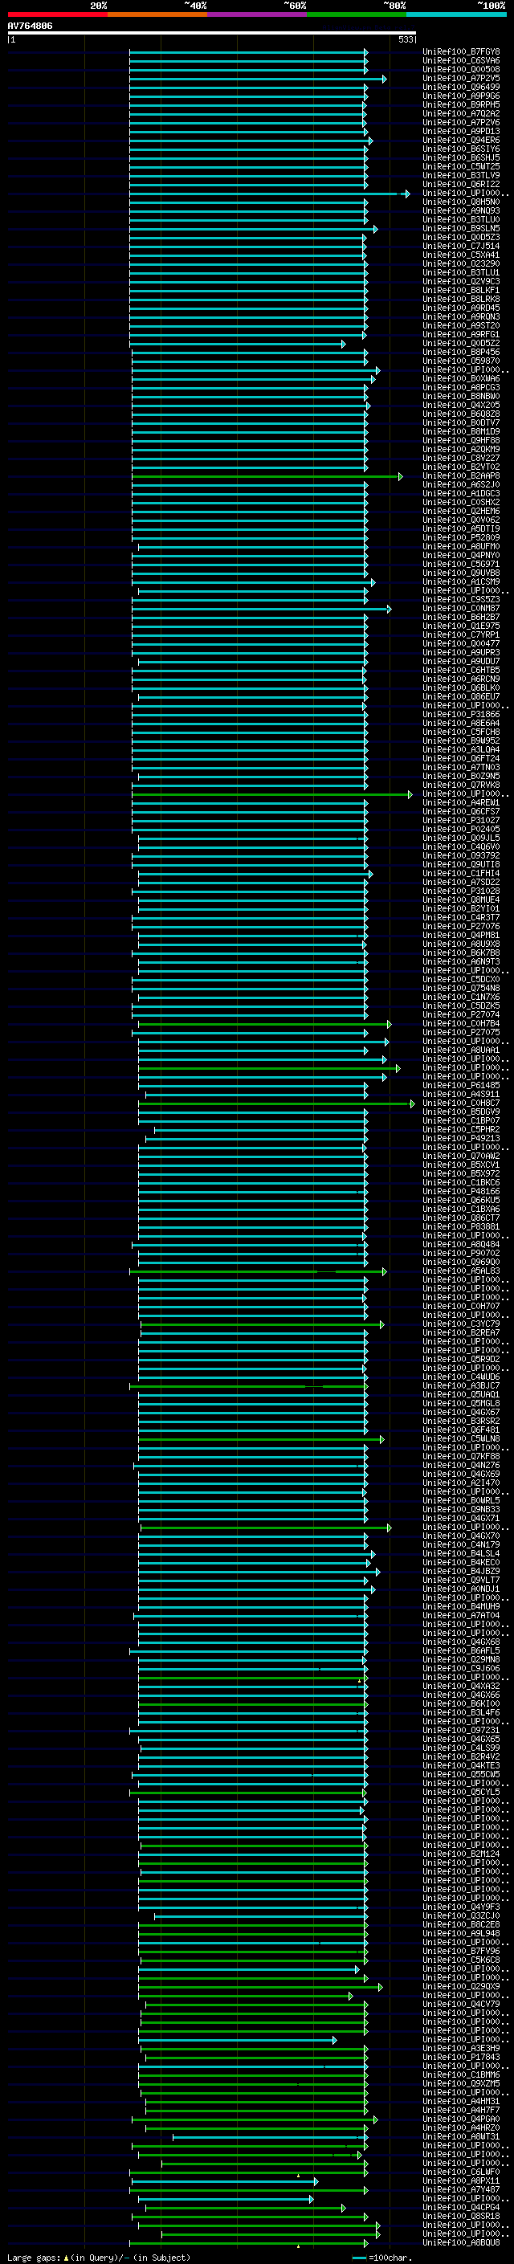514x2264 pixels.
Task: Select label UniRef100_Q4CV79
Action: 460,2005
